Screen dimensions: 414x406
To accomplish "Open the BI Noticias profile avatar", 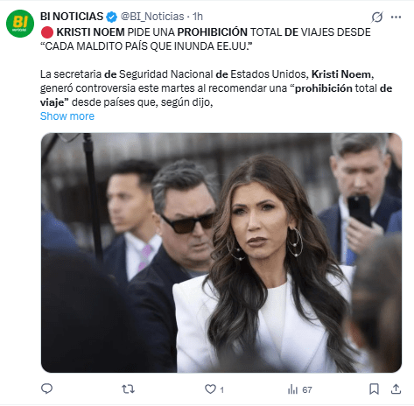I will click(20, 24).
